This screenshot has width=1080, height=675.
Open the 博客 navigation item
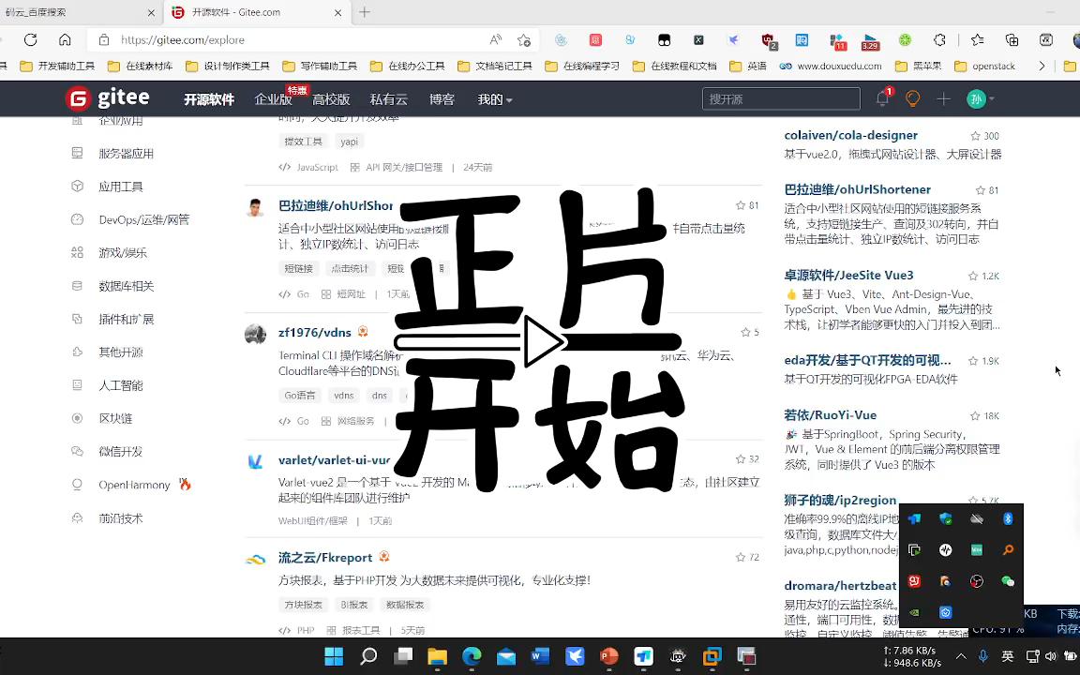[x=442, y=99]
